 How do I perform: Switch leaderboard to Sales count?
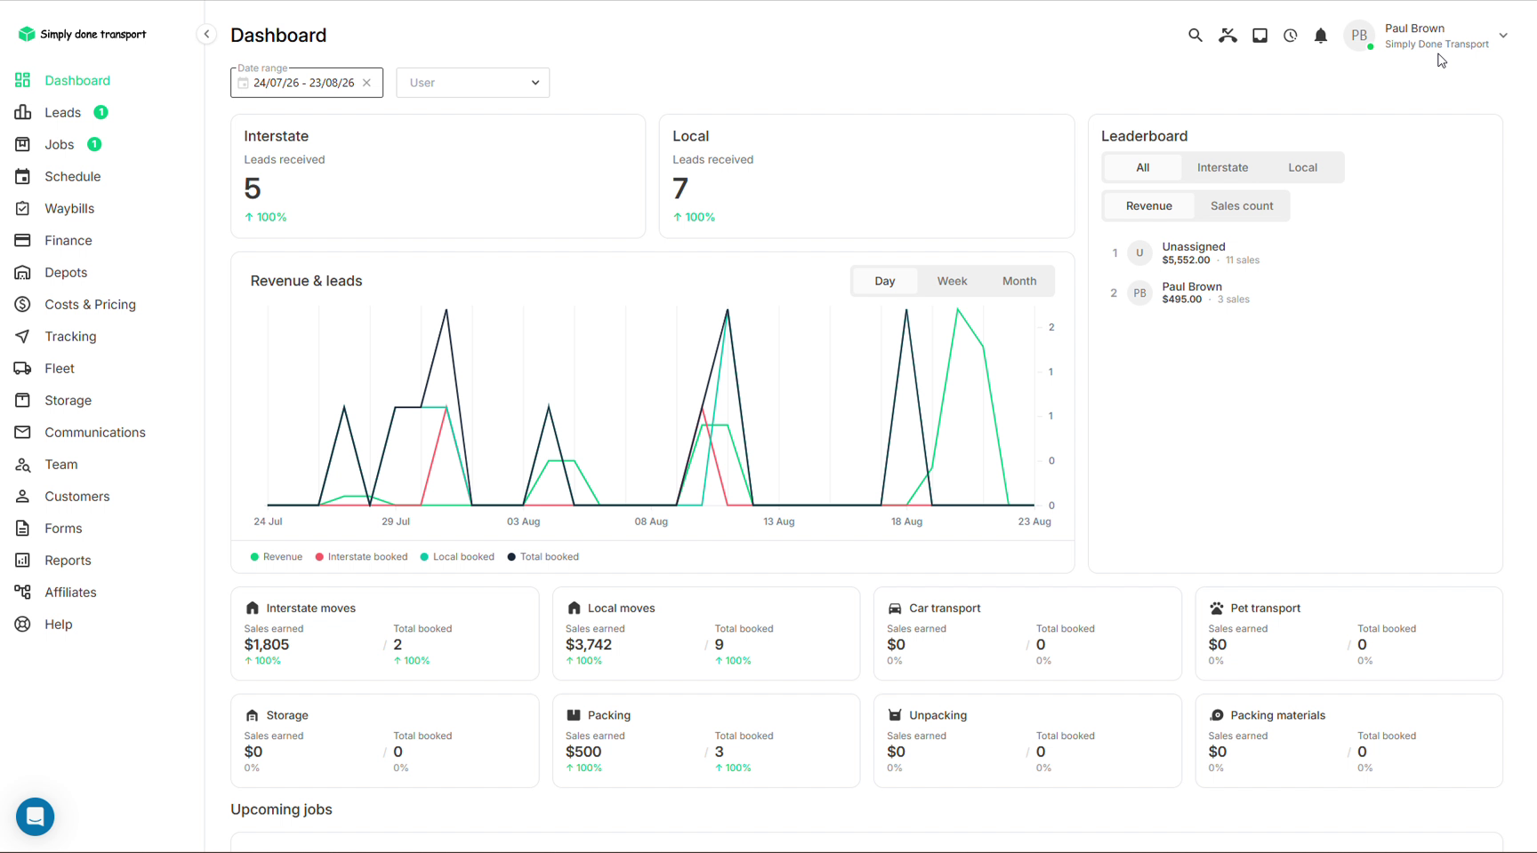tap(1241, 206)
